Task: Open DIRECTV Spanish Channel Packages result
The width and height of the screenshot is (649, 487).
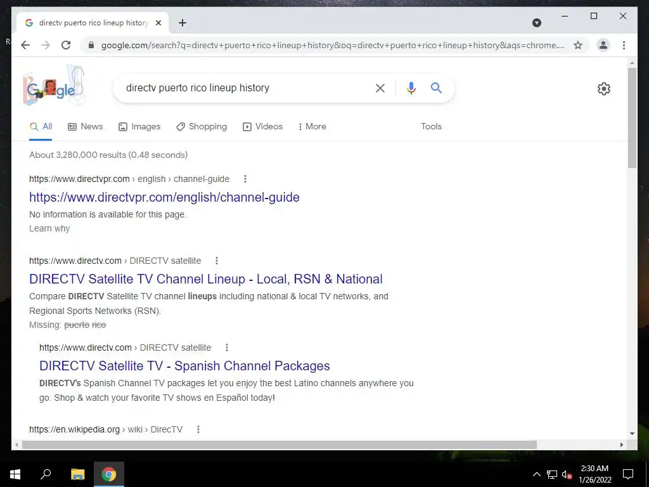Action: click(184, 366)
